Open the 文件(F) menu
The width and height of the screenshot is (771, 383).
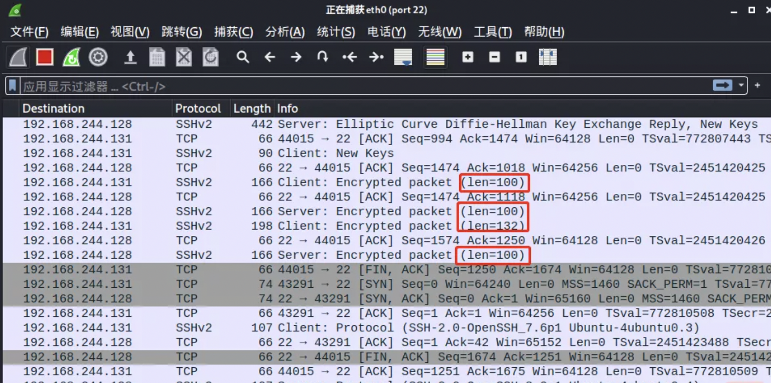coord(29,32)
